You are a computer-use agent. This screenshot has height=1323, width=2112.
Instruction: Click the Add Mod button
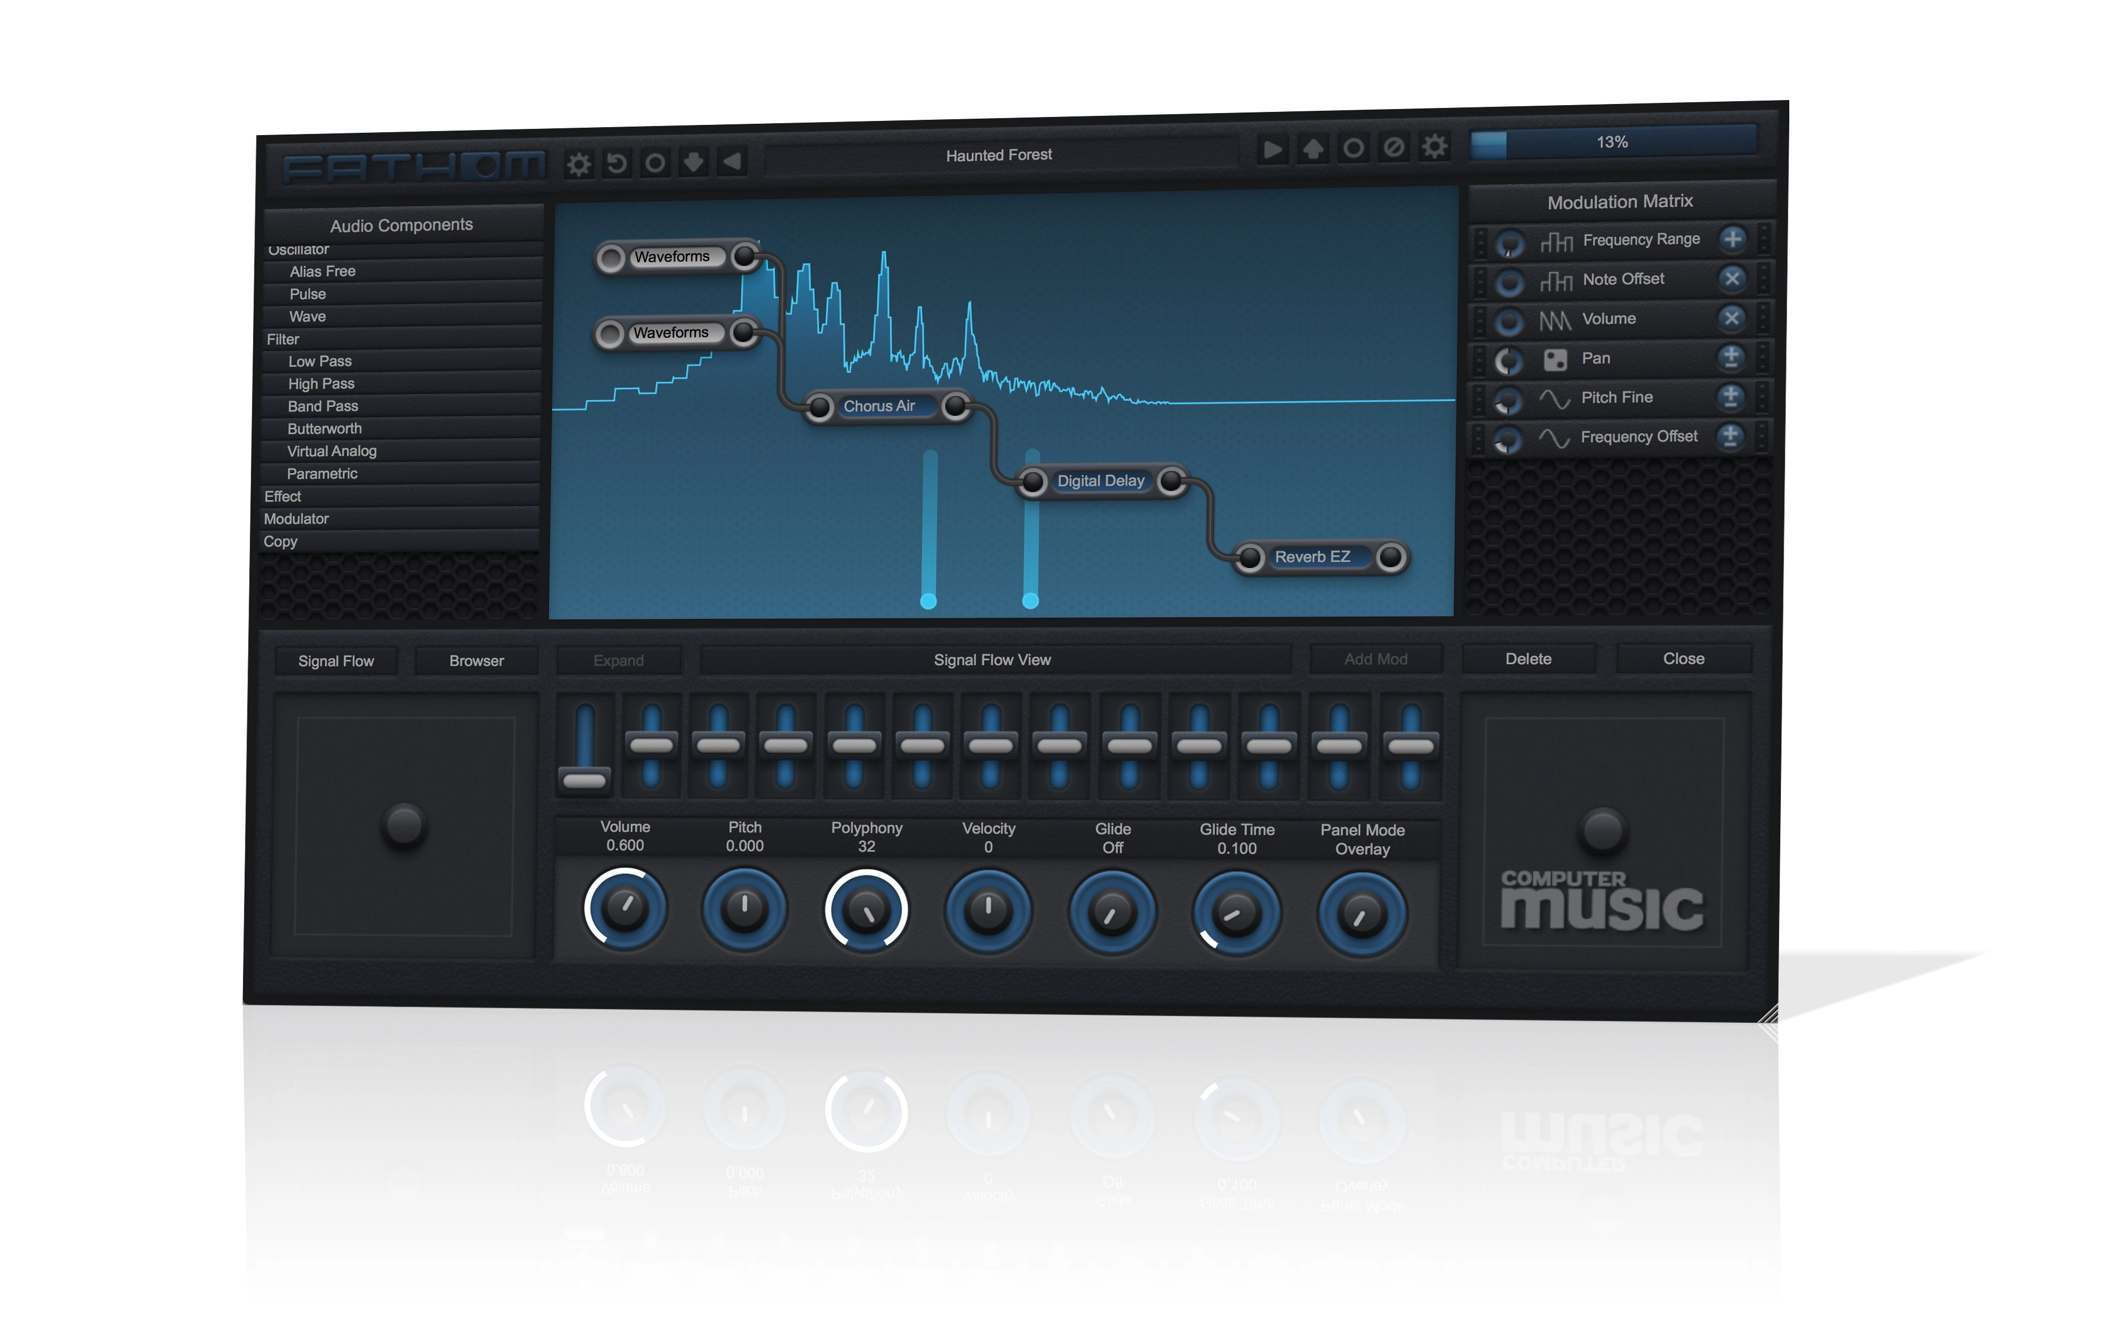point(1376,660)
